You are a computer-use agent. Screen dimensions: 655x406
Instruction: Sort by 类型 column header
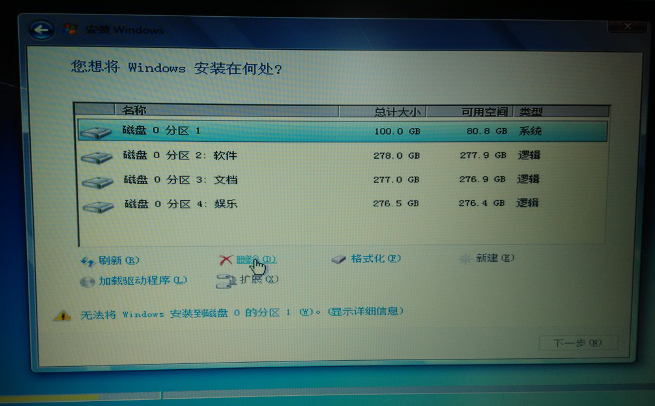tap(561, 112)
